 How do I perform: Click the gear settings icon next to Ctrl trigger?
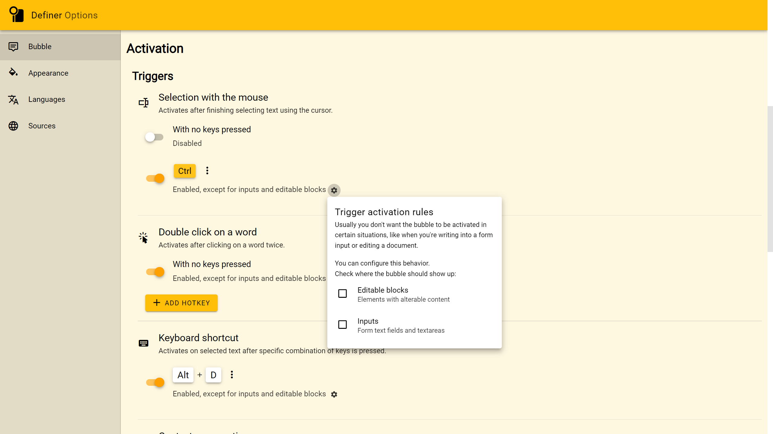click(334, 190)
